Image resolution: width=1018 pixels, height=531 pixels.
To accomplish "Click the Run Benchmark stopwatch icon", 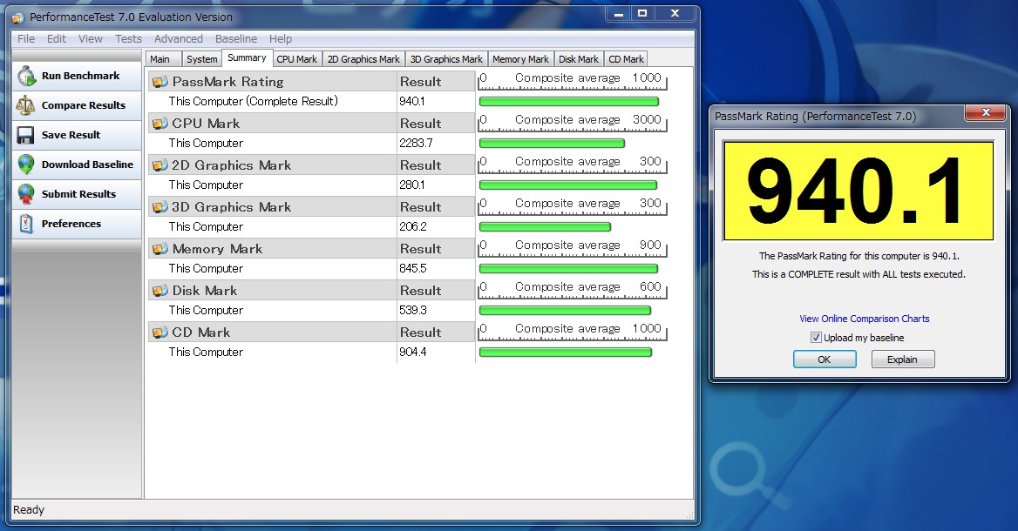I will [x=27, y=76].
